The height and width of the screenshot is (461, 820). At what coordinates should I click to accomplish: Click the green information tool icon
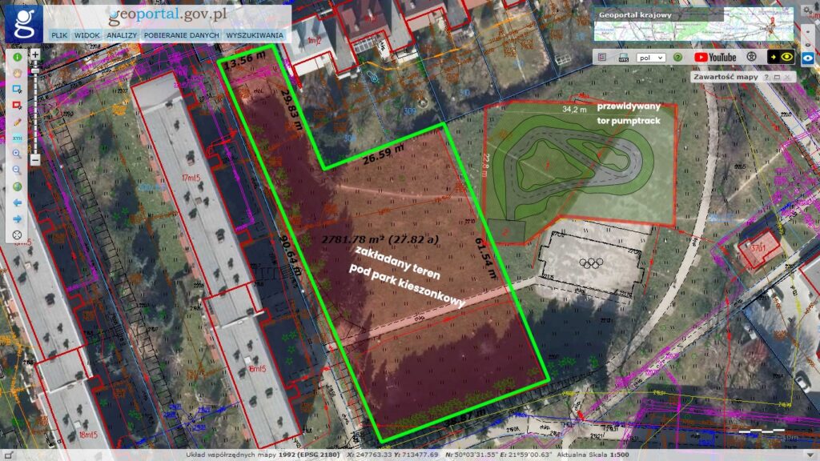click(x=16, y=58)
